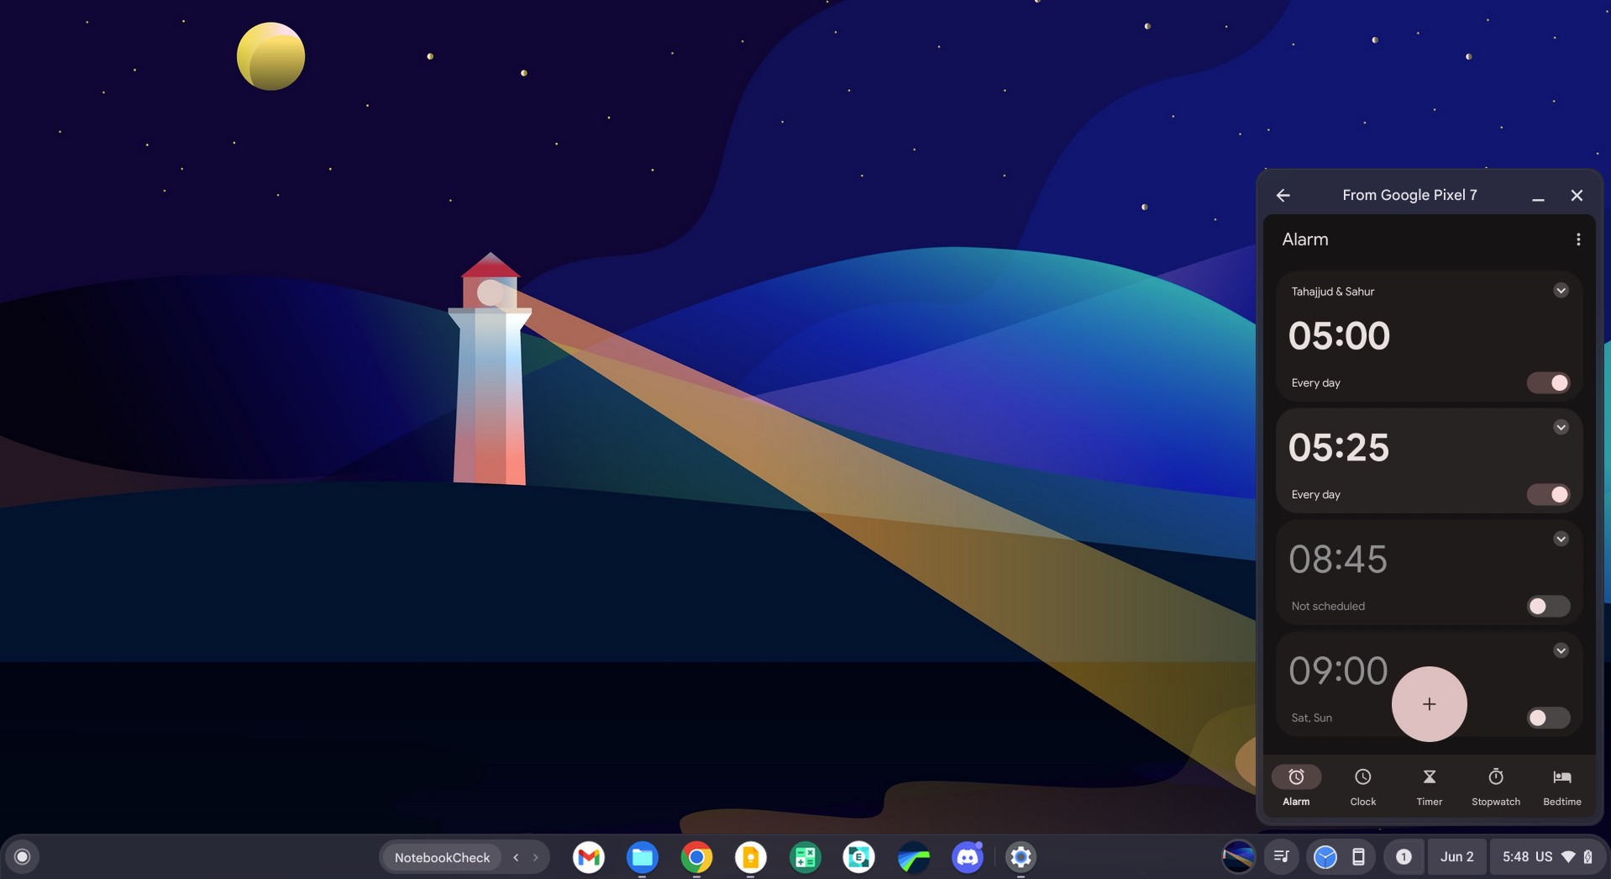This screenshot has width=1611, height=879.
Task: Open the Files app on the shelf
Action: click(x=643, y=857)
